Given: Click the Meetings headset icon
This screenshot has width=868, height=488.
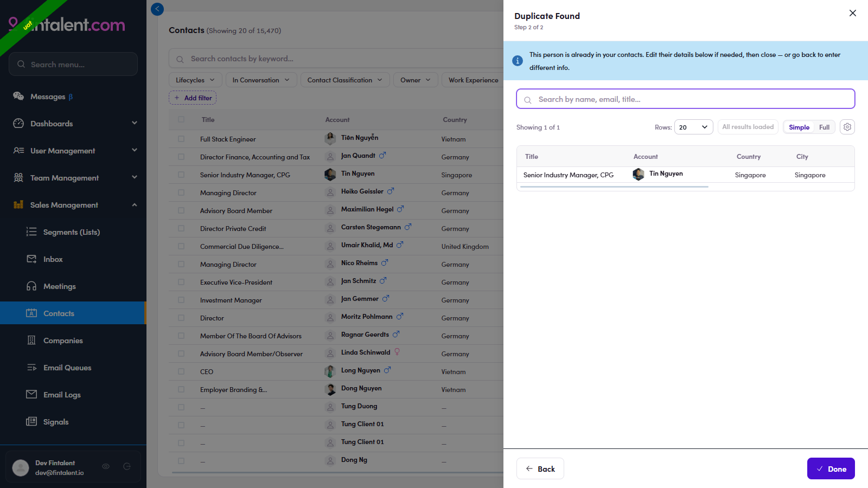Looking at the screenshot, I should coord(31,286).
